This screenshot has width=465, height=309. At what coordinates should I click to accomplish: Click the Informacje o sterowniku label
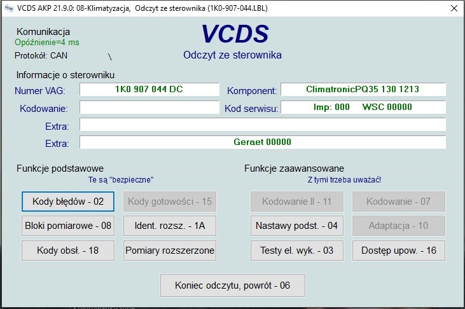coord(66,75)
